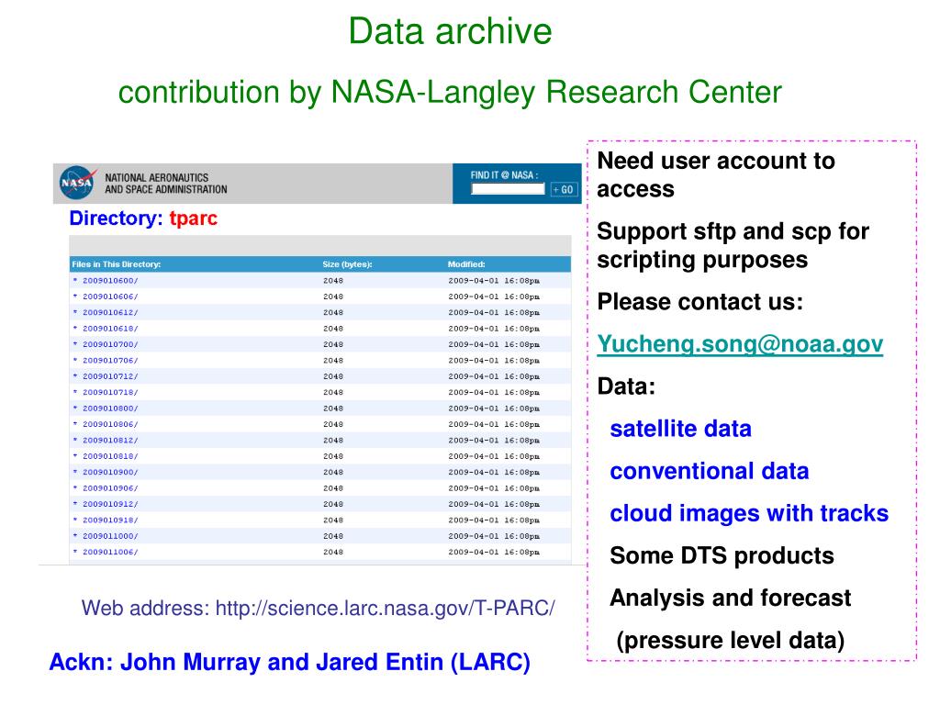Open the 2009011006/ directory link
This screenshot has width=940, height=705.
[x=110, y=552]
